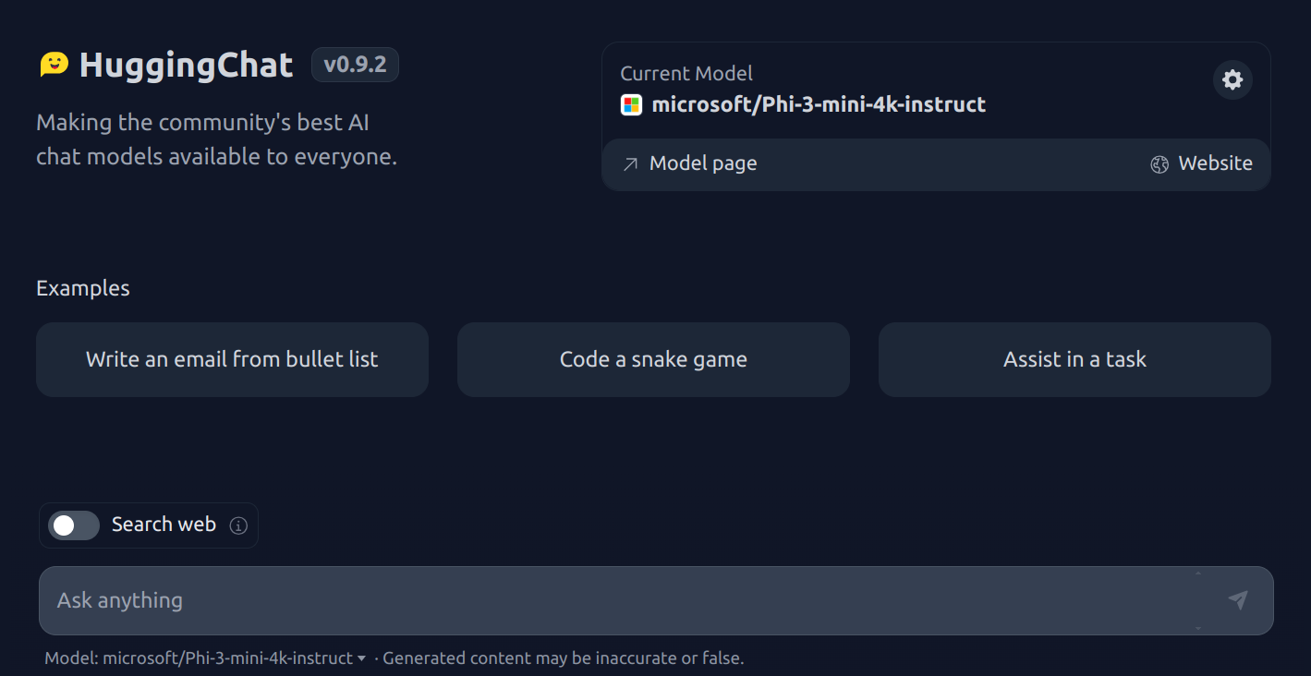Click the globe icon beside Website

tap(1159, 164)
